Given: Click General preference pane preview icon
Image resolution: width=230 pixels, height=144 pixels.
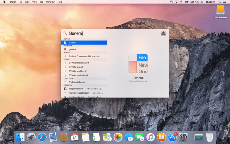Looking at the screenshot, I should pyautogui.click(x=138, y=63).
